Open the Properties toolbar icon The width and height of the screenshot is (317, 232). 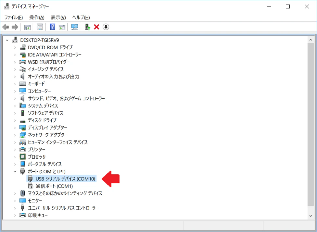click(x=40, y=27)
